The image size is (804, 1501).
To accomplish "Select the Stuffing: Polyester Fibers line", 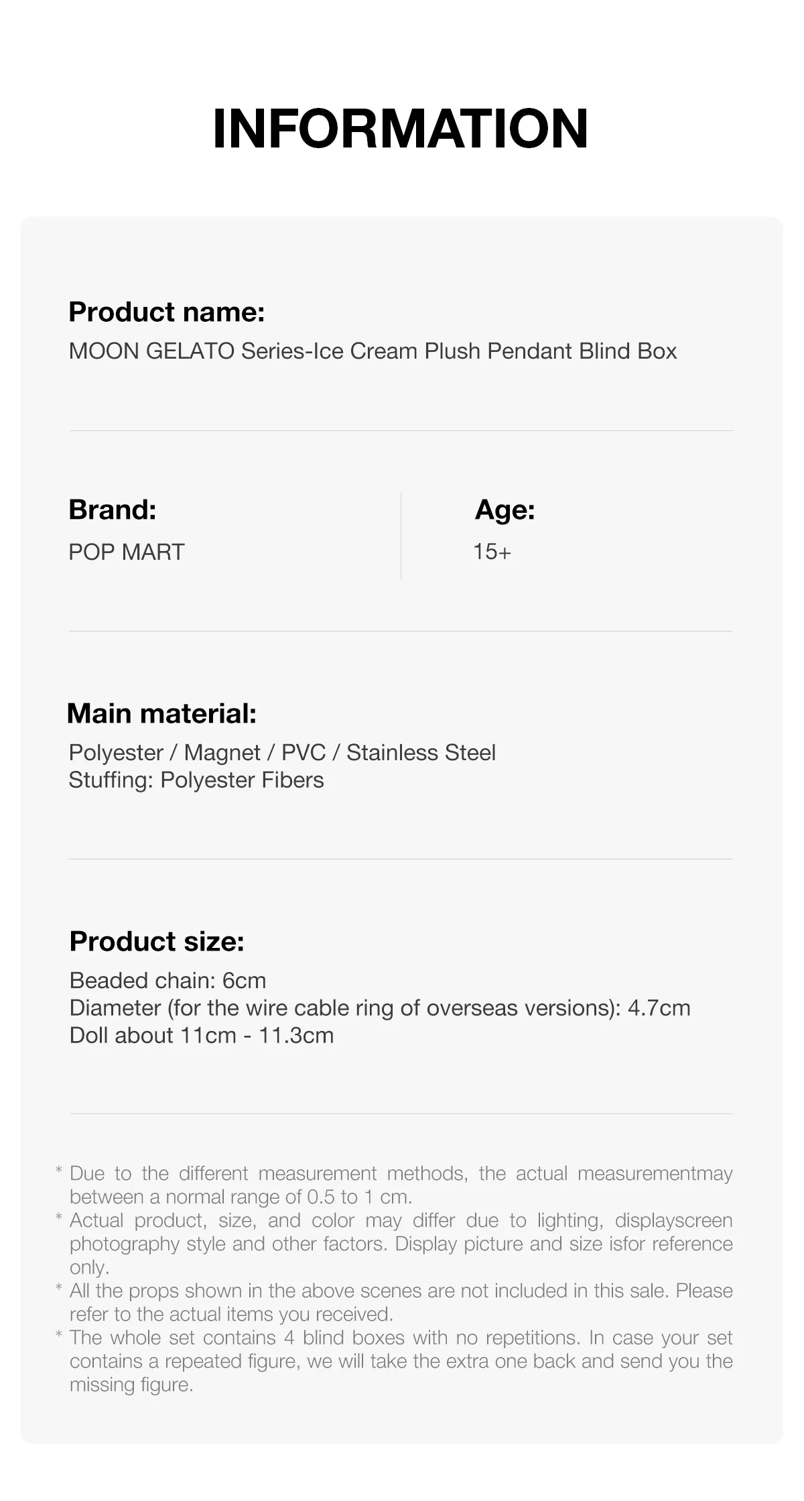I will click(x=196, y=780).
